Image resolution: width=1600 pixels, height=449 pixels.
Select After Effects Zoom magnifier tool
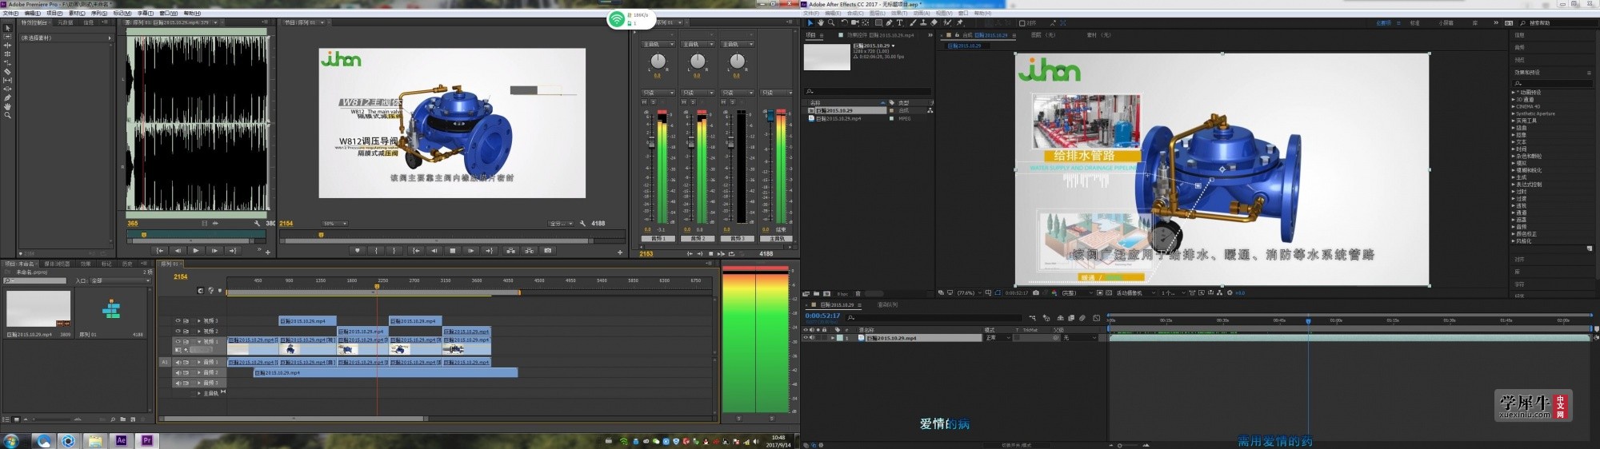(831, 22)
